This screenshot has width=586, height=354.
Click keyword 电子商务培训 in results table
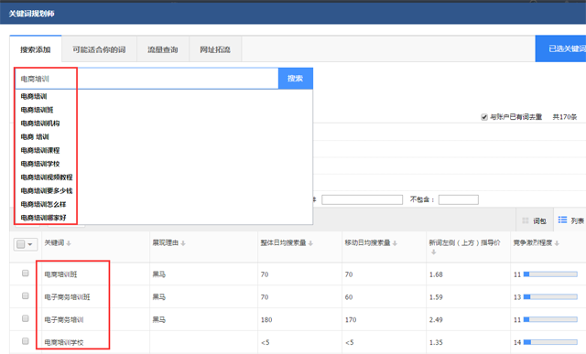[x=64, y=319]
